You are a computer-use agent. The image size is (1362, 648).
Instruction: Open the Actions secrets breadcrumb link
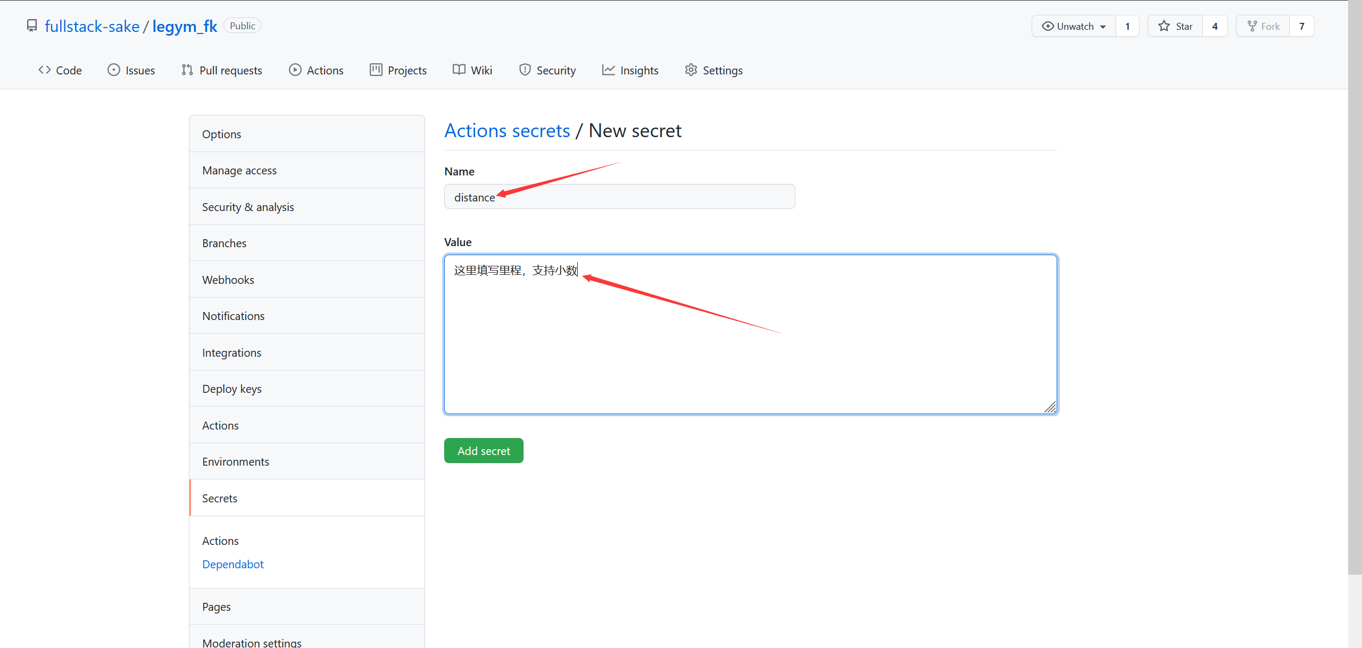pos(507,131)
